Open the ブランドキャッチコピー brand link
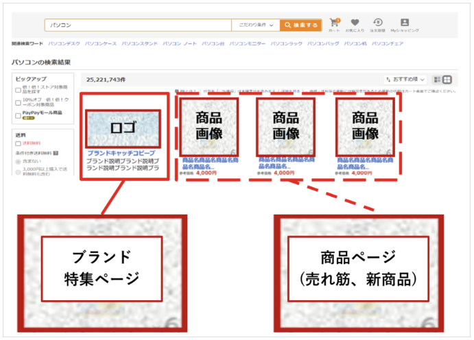474x340 pixels. [x=121, y=153]
